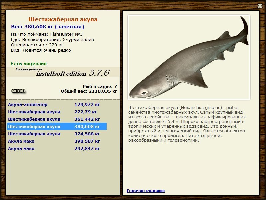Click the Рыб в садке: 7 counter
The image size is (266, 200).
(100, 86)
